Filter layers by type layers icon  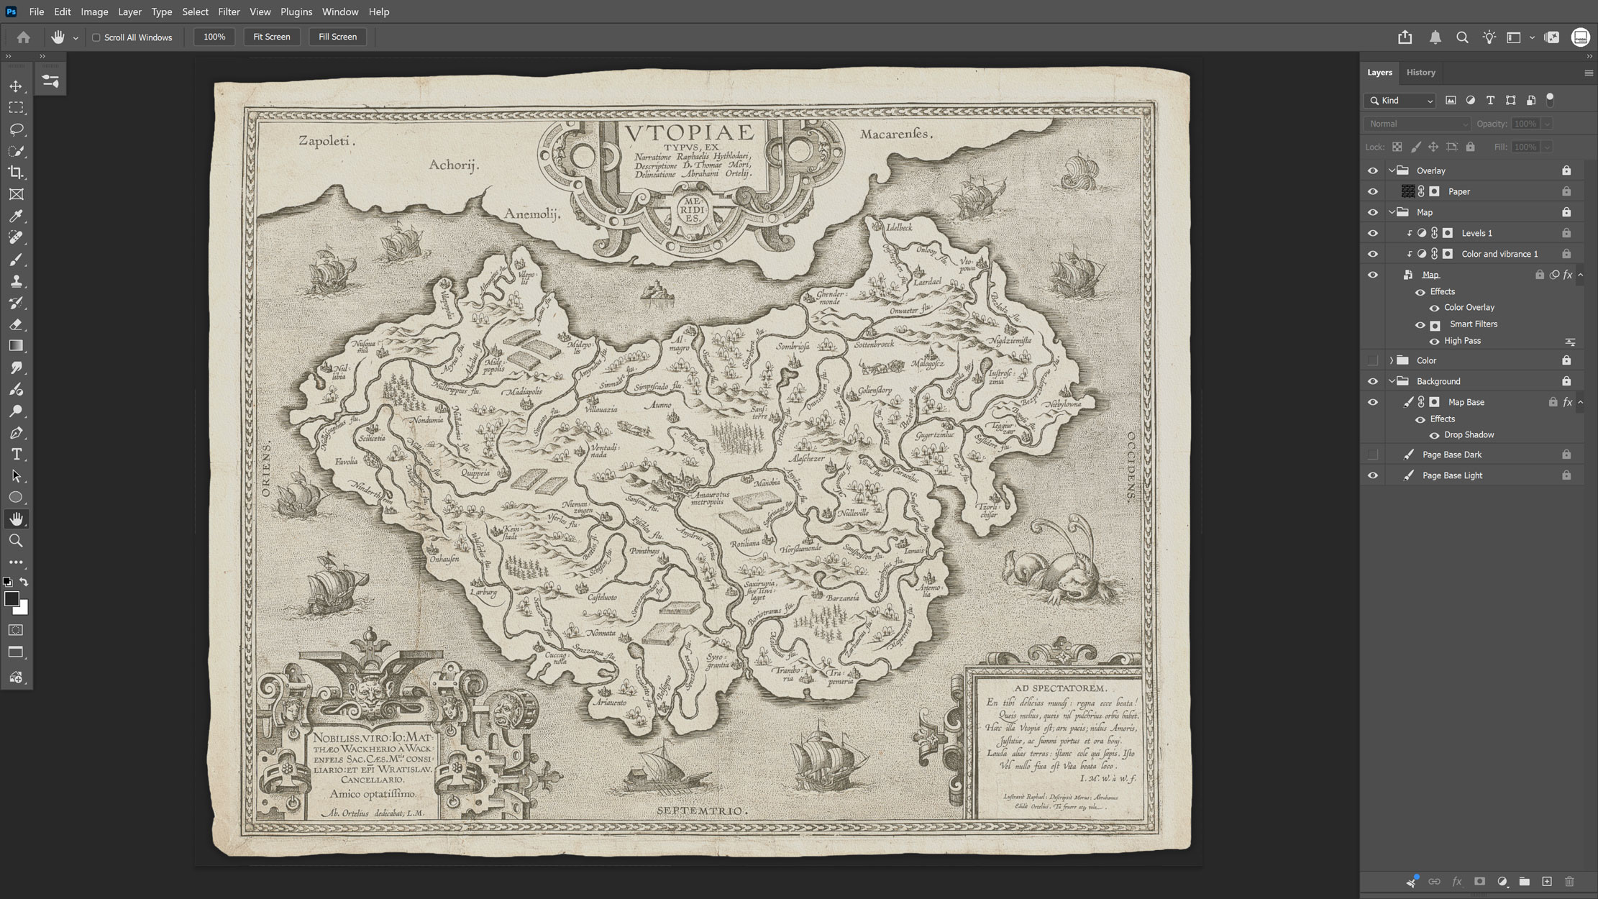pos(1490,101)
